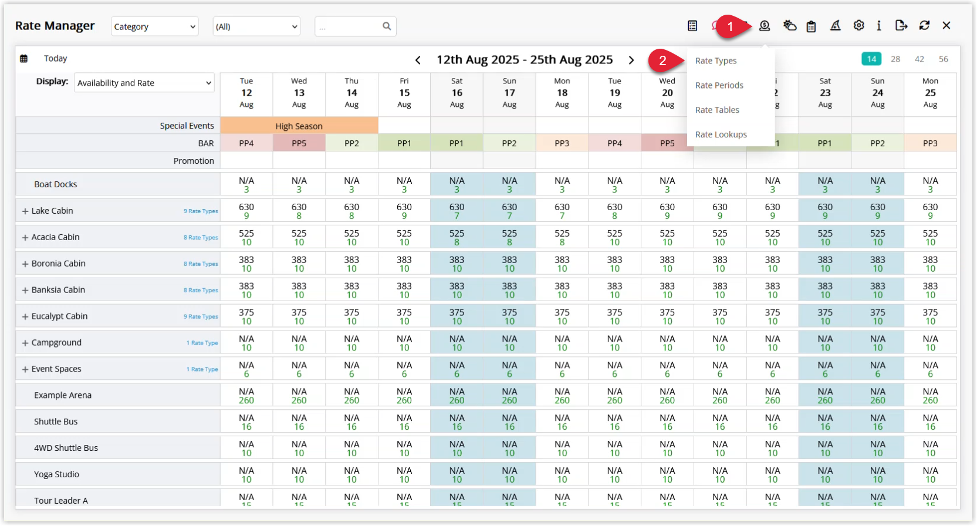977x526 pixels.
Task: Click Lake Cabin rate cell for Tue 12 Aug
Action: 246,211
